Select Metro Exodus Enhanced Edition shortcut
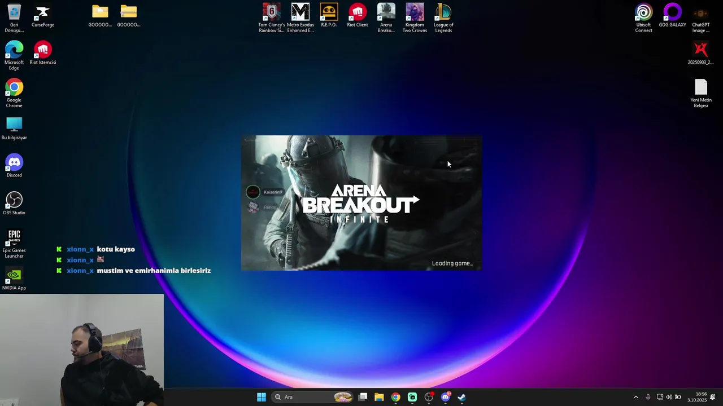 pyautogui.click(x=300, y=17)
